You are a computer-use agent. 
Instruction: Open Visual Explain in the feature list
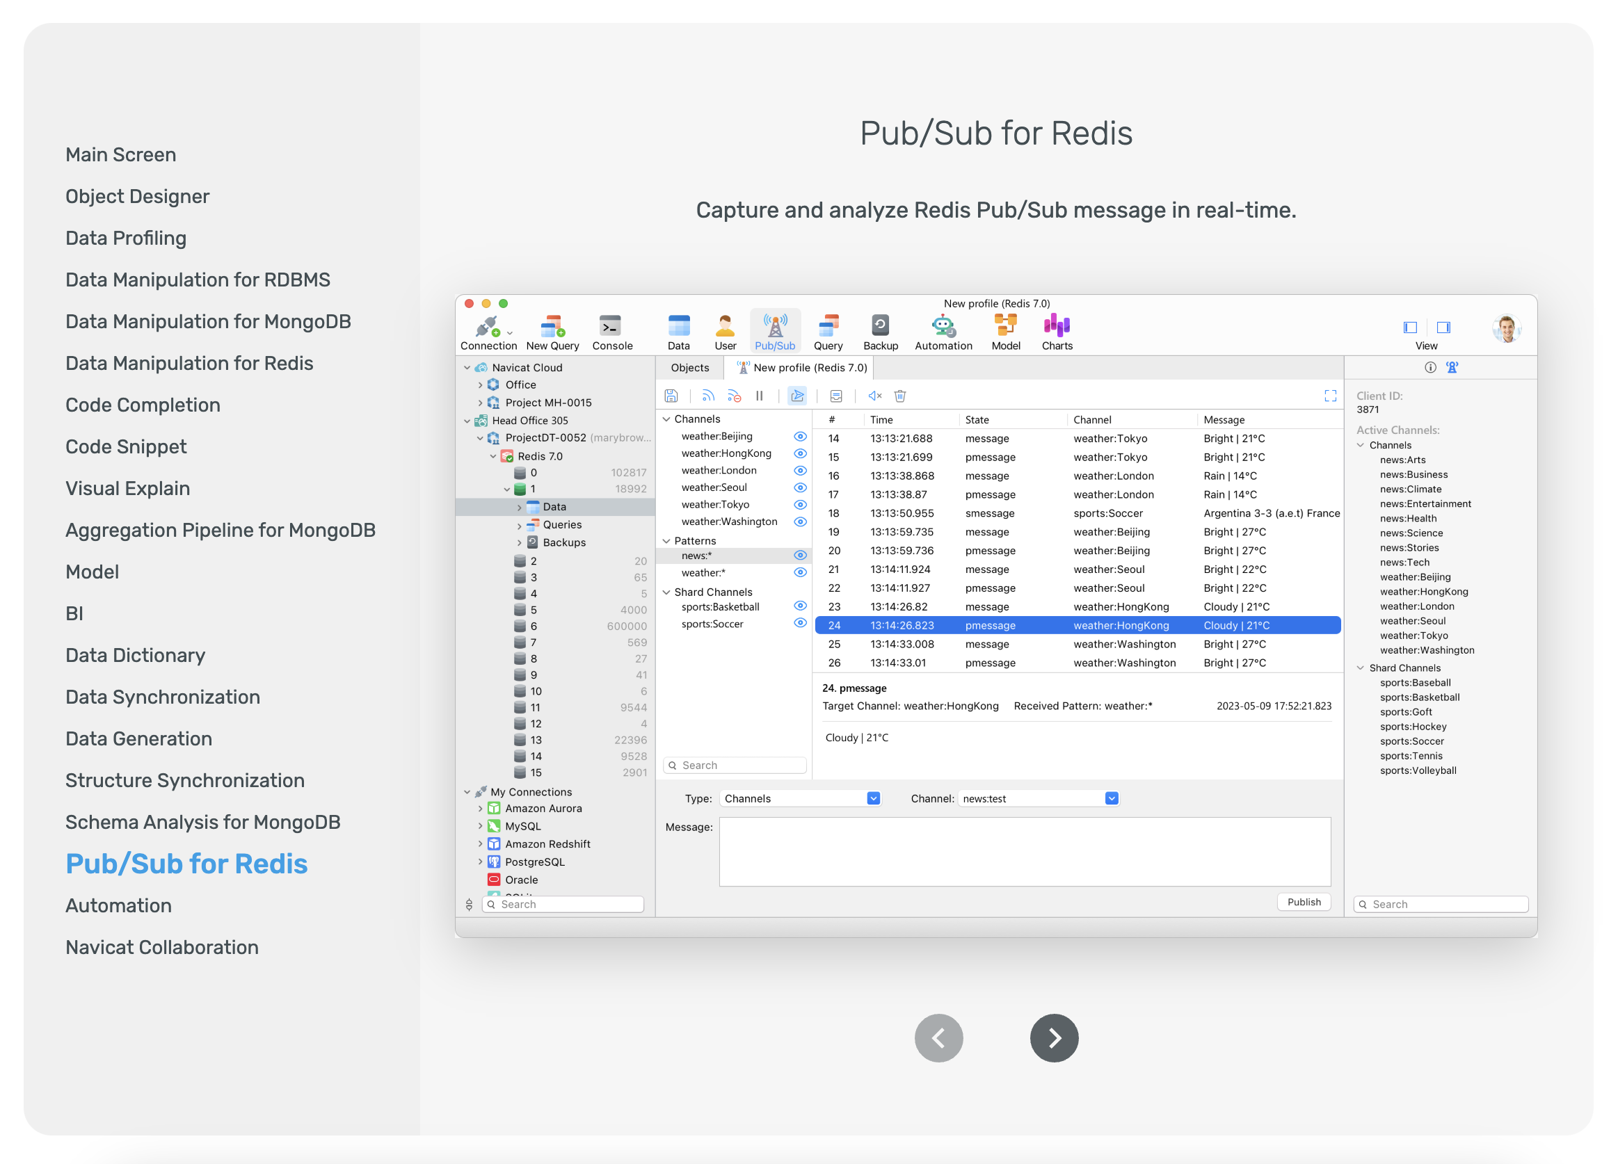(x=128, y=489)
